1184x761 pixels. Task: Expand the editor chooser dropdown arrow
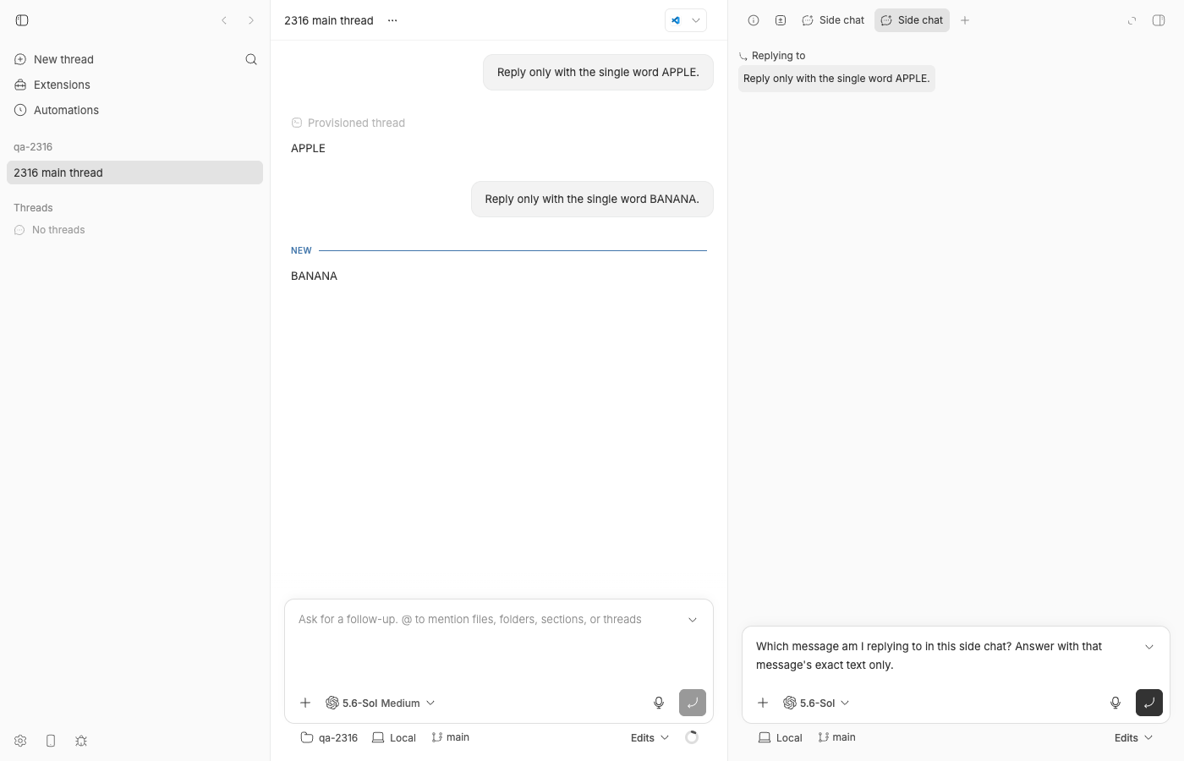tap(696, 20)
